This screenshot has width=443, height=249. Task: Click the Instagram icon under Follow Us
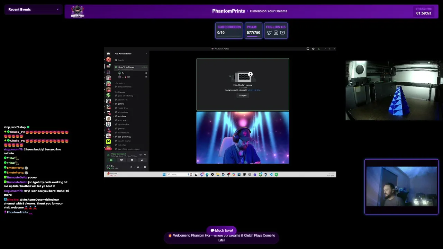(276, 33)
